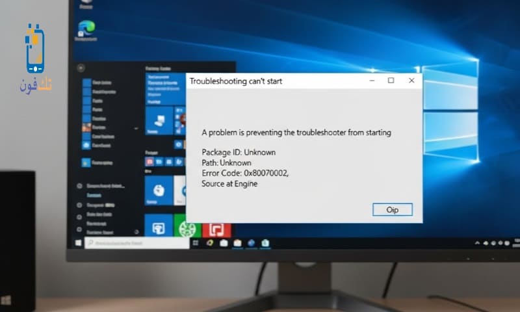Select the wide top tile in Start menu
This screenshot has height=312, width=520.
tap(164, 86)
